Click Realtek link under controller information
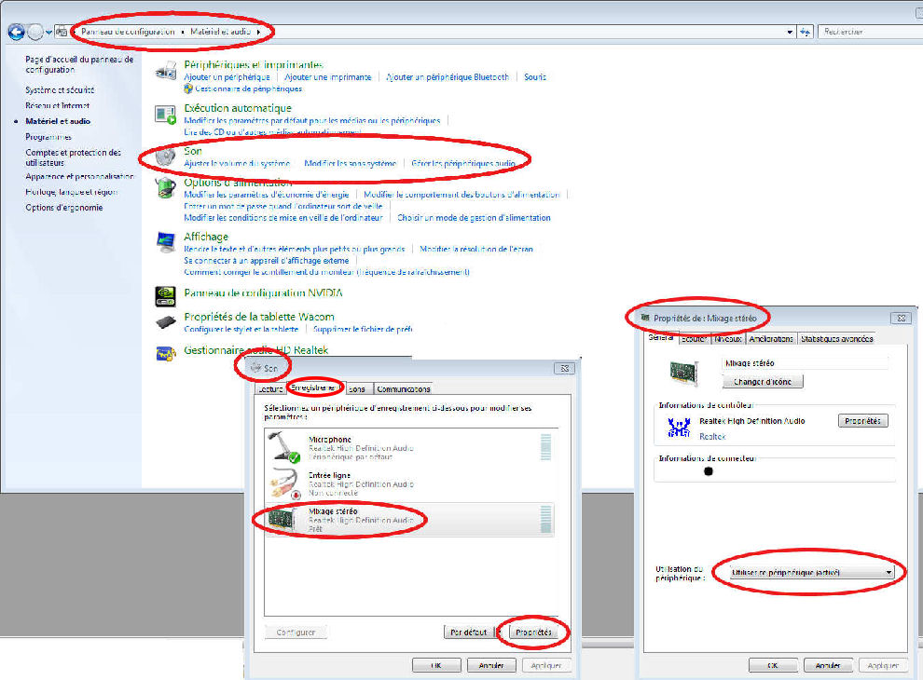The width and height of the screenshot is (923, 680). (712, 437)
